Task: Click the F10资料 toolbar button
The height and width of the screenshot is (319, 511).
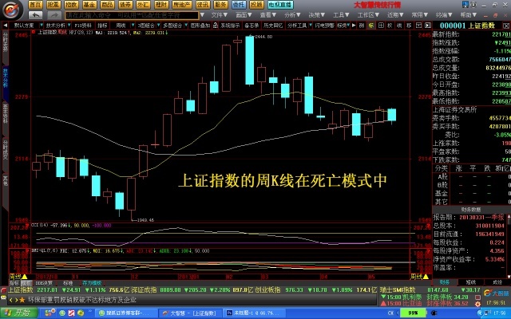Action: [83, 26]
